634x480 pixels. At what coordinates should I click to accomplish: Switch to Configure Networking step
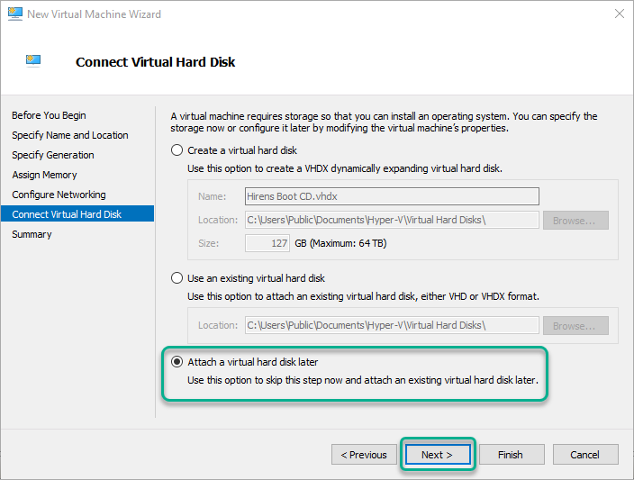59,195
